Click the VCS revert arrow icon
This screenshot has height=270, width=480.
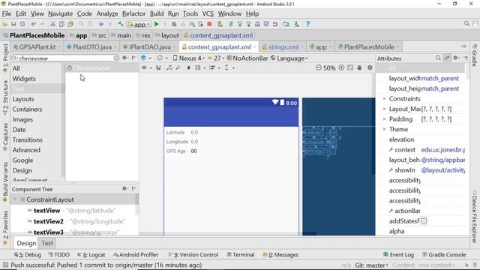coord(275,24)
